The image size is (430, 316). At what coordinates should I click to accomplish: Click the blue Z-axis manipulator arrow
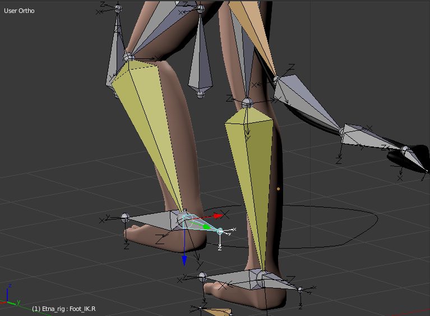tap(184, 260)
